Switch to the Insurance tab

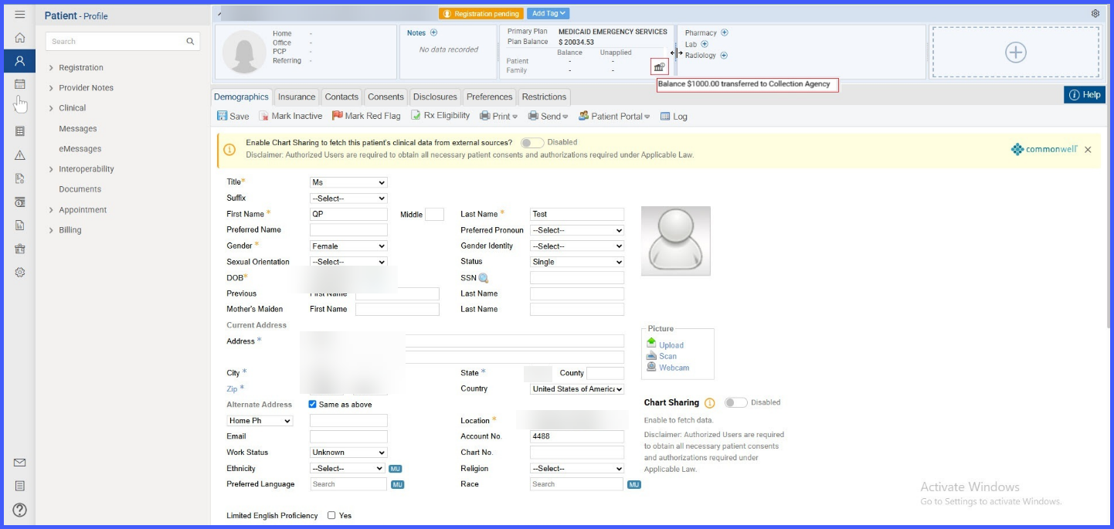pyautogui.click(x=297, y=97)
